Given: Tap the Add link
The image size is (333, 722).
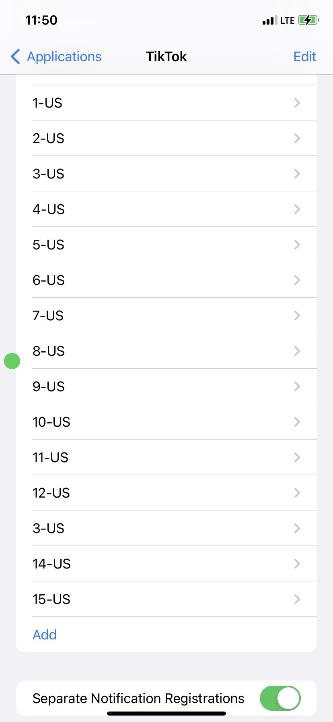Looking at the screenshot, I should click(x=45, y=635).
